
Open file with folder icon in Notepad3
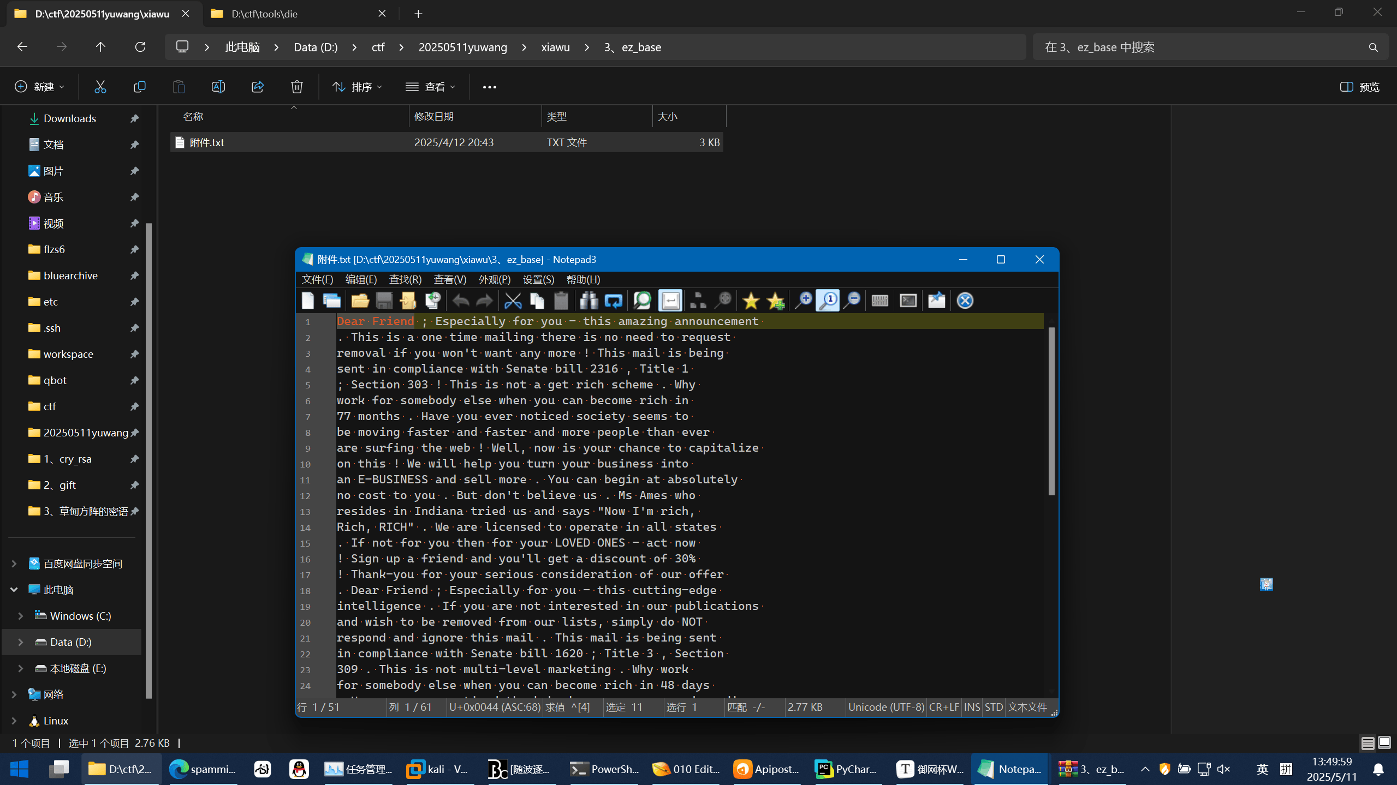pyautogui.click(x=360, y=301)
